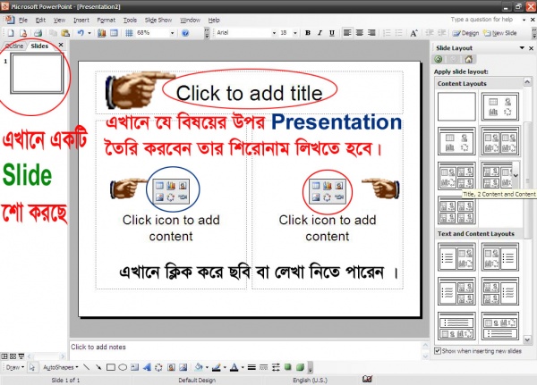Open Microsoft PowerPoint Help icon
Screen dimensions: 537x385
click(185, 33)
